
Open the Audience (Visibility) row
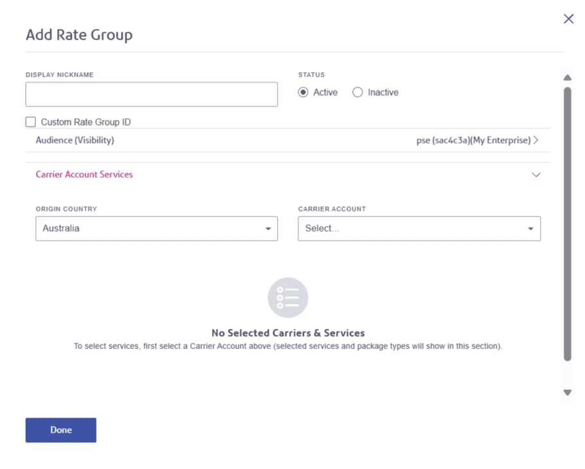click(x=75, y=140)
